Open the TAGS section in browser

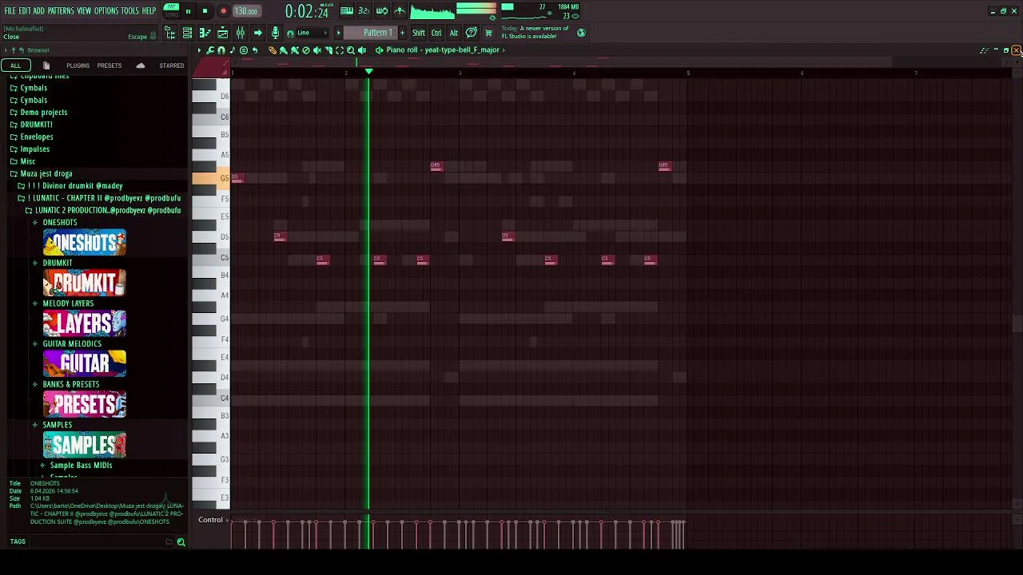tap(18, 541)
